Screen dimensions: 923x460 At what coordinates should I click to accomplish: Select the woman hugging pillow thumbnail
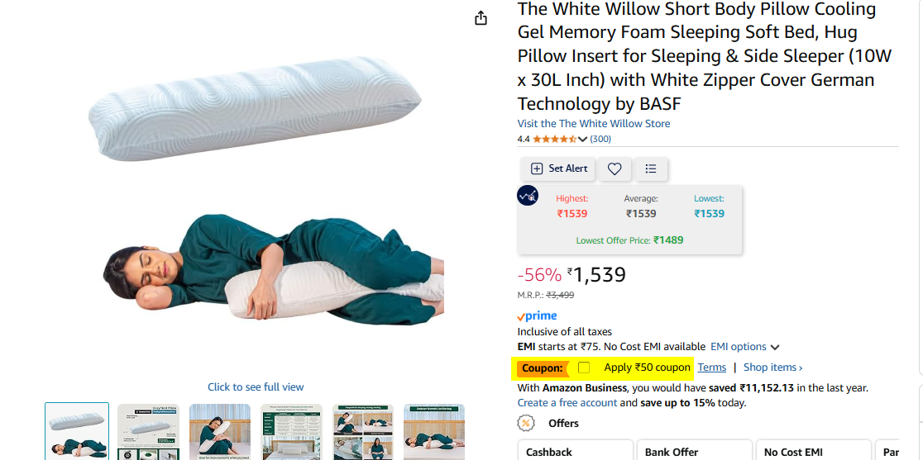click(219, 432)
